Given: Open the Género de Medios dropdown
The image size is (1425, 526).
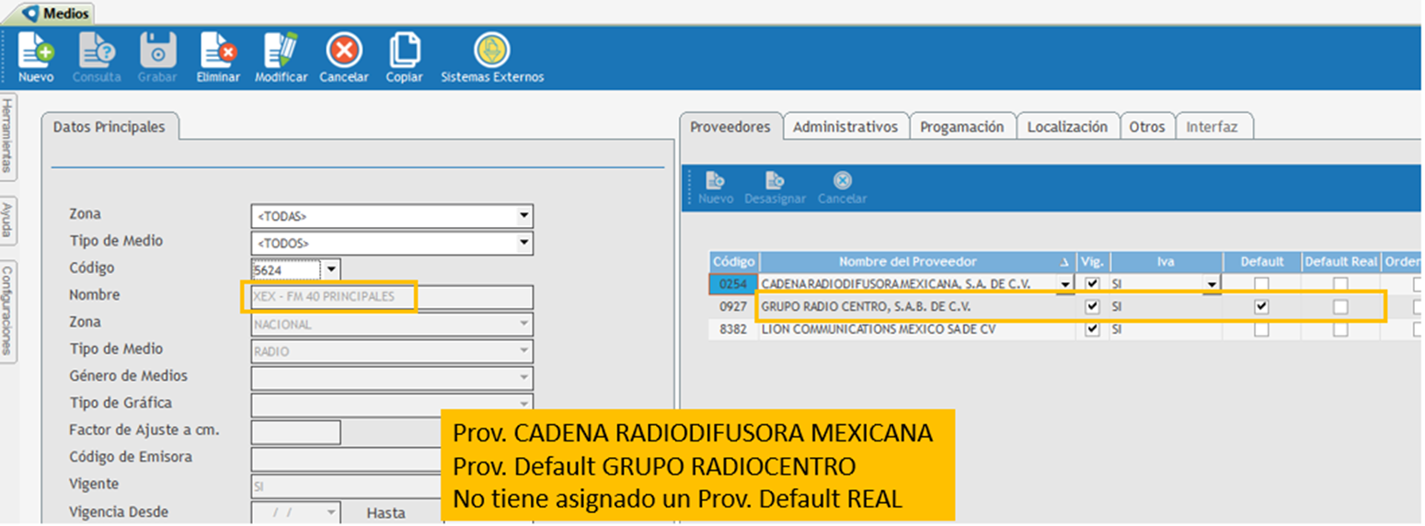Looking at the screenshot, I should click(524, 378).
